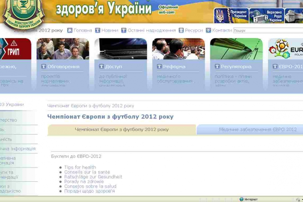Click the Internet zone globe in status bar
The height and width of the screenshot is (202, 303).
pos(241,200)
